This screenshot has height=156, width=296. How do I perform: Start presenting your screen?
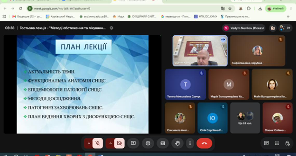pyautogui.click(x=133, y=143)
